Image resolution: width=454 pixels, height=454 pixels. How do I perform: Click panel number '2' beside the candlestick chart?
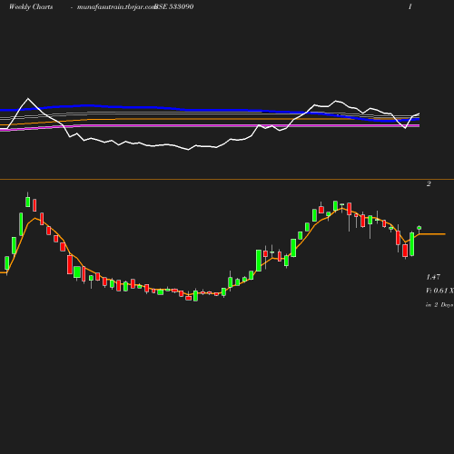coord(429,183)
